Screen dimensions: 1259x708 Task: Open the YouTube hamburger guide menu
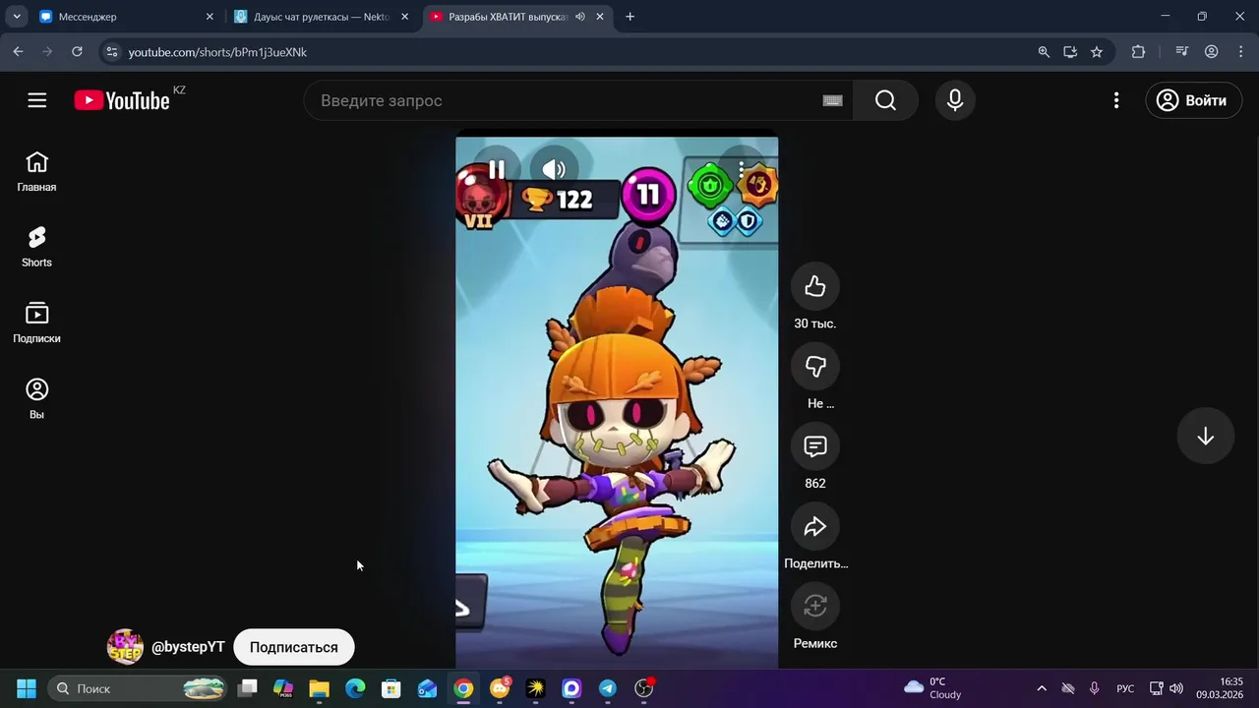click(x=37, y=100)
